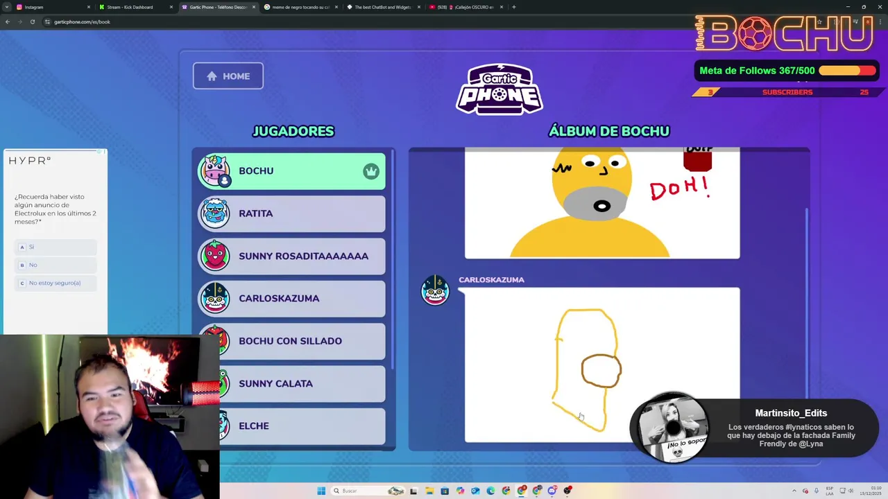Screen dimensions: 888x499
Task: Click the taskbar Buscar search box
Action: tap(368, 491)
